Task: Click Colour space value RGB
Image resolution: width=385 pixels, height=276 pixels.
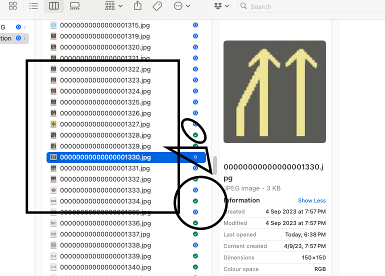Action: coord(320,269)
